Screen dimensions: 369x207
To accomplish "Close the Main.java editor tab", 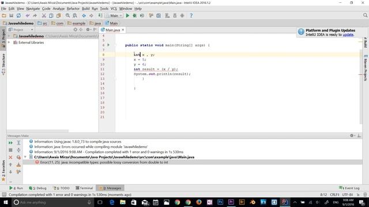I will click(123, 30).
